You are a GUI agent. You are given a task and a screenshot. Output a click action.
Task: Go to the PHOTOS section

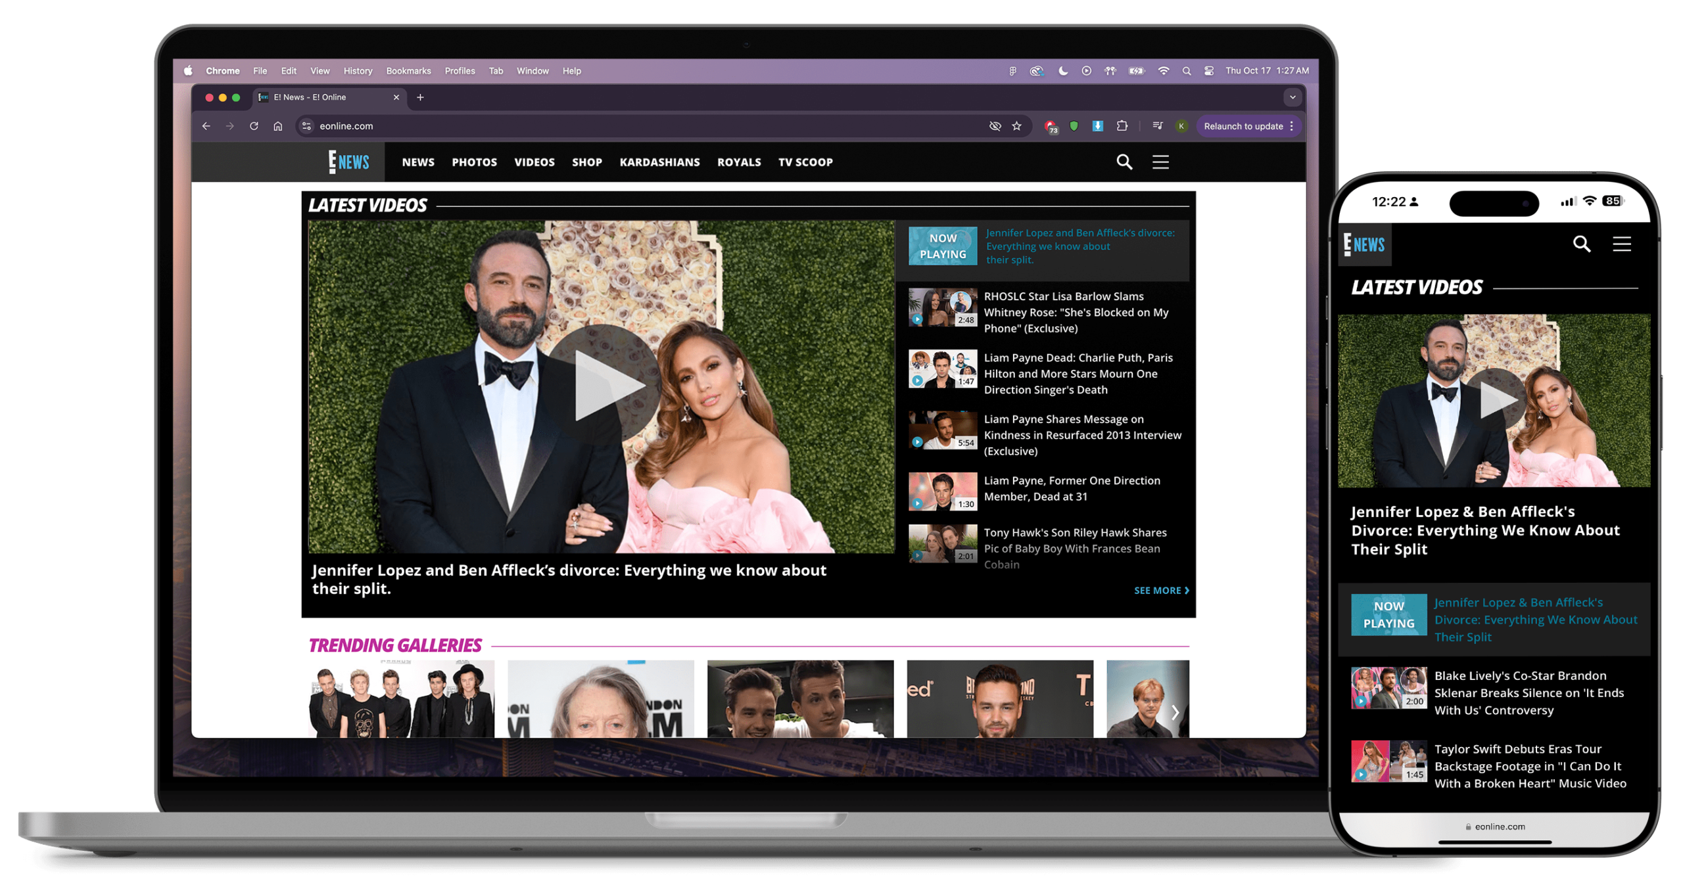tap(474, 162)
